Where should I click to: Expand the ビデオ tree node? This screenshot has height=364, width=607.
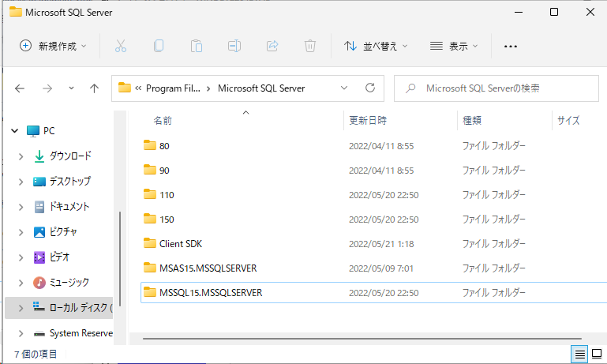pyautogui.click(x=21, y=257)
